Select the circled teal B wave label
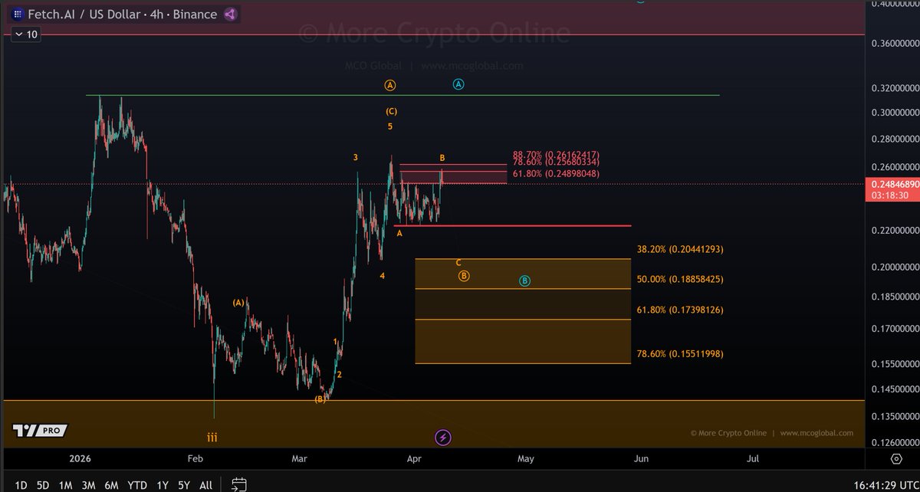Screen dimensions: 920x492 click(524, 280)
